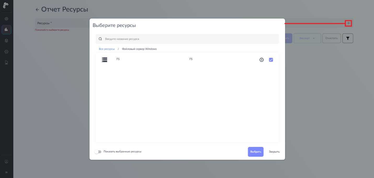The height and width of the screenshot is (178, 374).
Task: Open the reports bar chart sidebar icon
Action: tap(7, 30)
